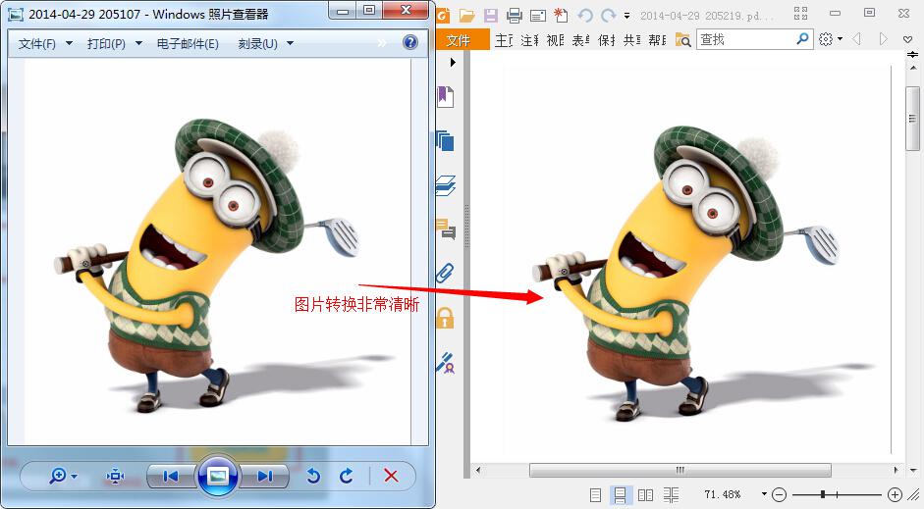This screenshot has width=924, height=509.
Task: Select continuous facing view mode
Action: click(x=671, y=495)
